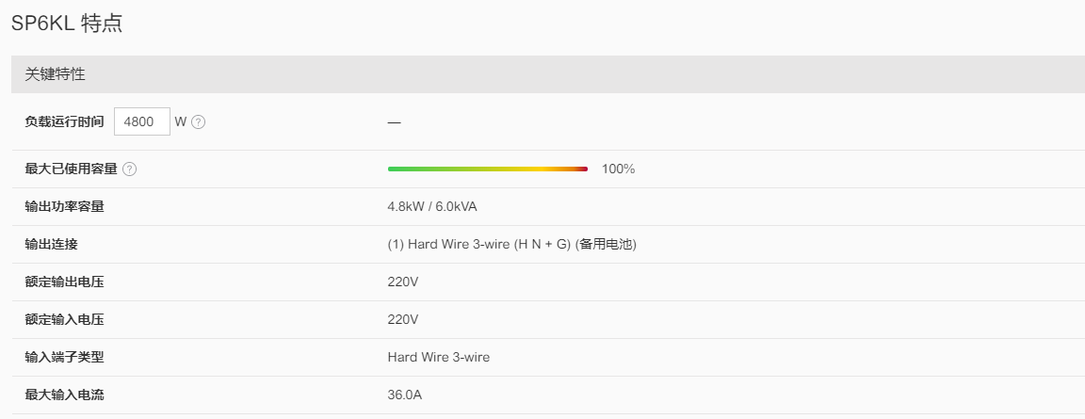The image size is (1085, 419).
Task: Click the 100% capacity percentage text
Action: point(618,169)
